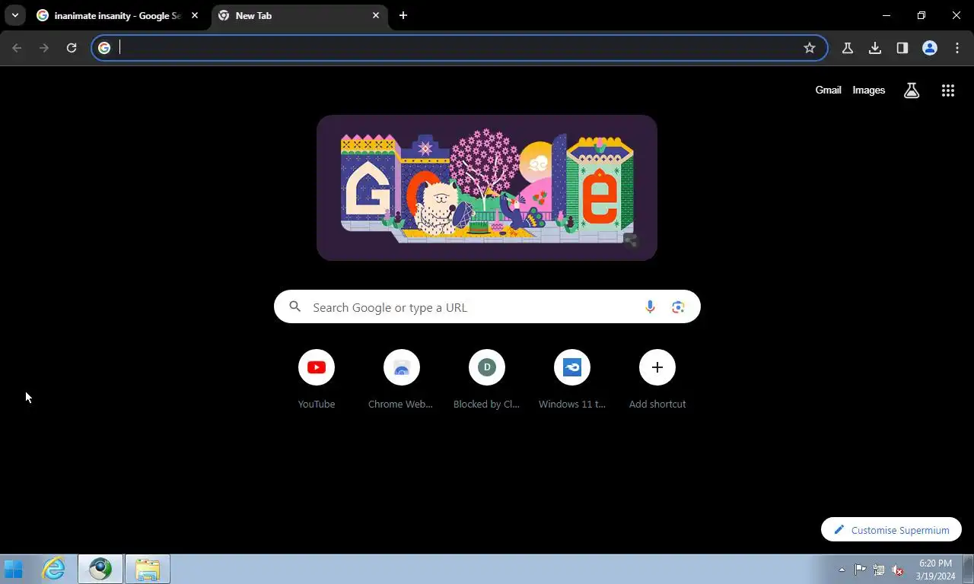Click the Search Google or type a URL box
Viewport: 974px width, 584px height.
pos(487,307)
